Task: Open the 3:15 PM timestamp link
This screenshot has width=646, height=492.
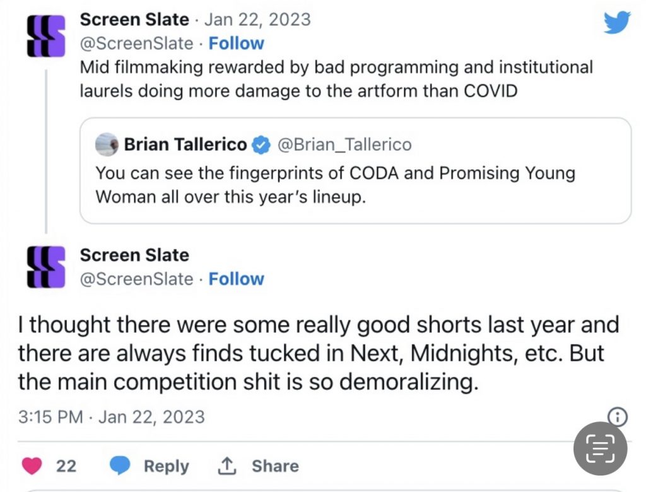Action: [x=111, y=417]
